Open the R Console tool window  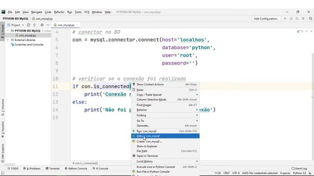[100, 169]
